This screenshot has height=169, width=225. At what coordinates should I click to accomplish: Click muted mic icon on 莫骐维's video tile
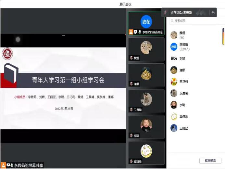(131, 162)
